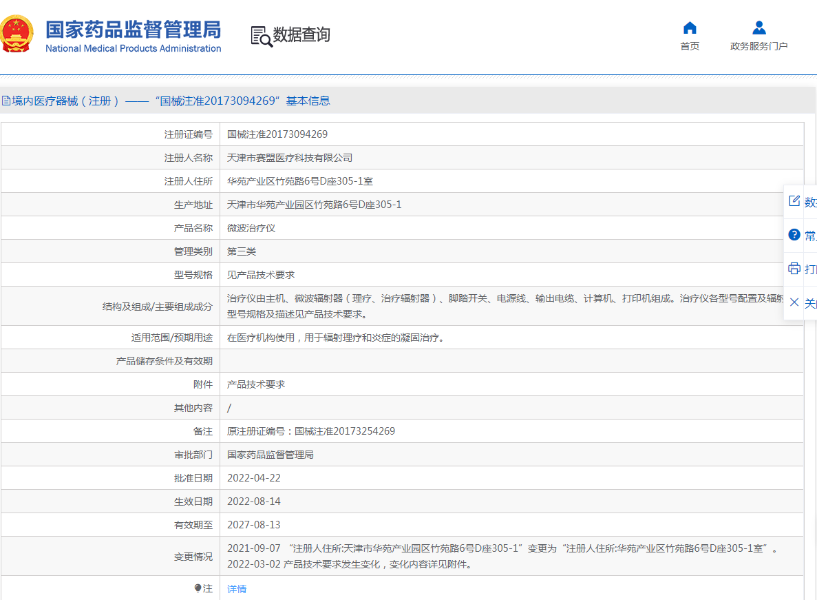Click the 结构及组成/主要组成成分 label
Viewport: 817px width, 600px height.
pos(158,307)
